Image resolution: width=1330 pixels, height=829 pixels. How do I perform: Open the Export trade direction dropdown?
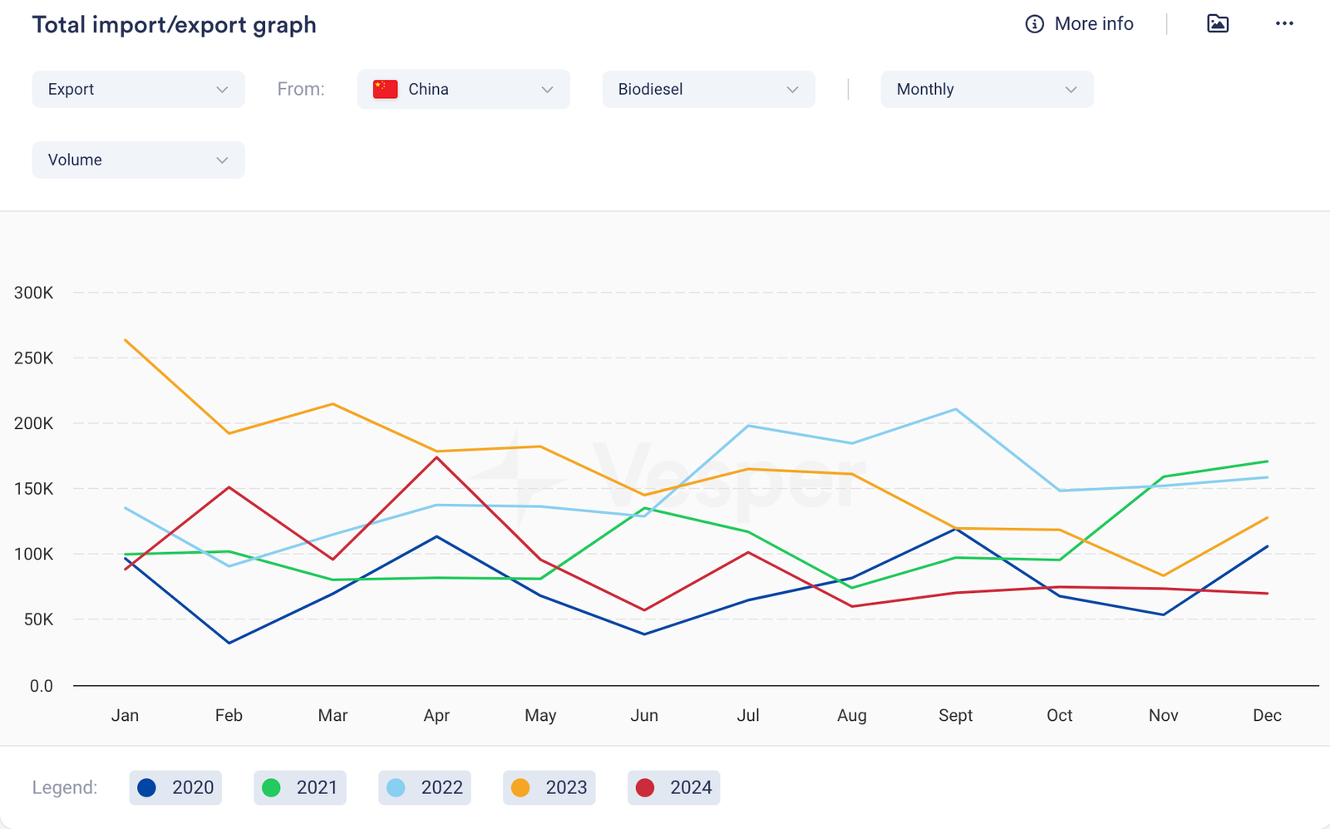(x=138, y=90)
